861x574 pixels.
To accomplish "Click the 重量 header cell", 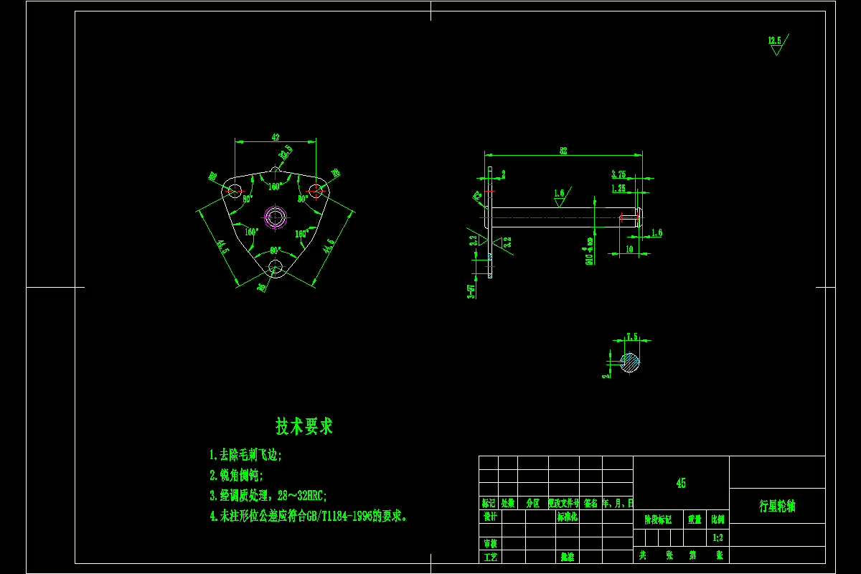I will click(695, 519).
